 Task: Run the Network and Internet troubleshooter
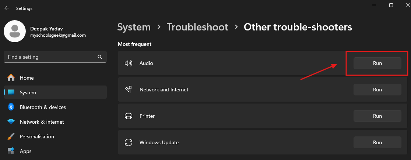point(377,90)
